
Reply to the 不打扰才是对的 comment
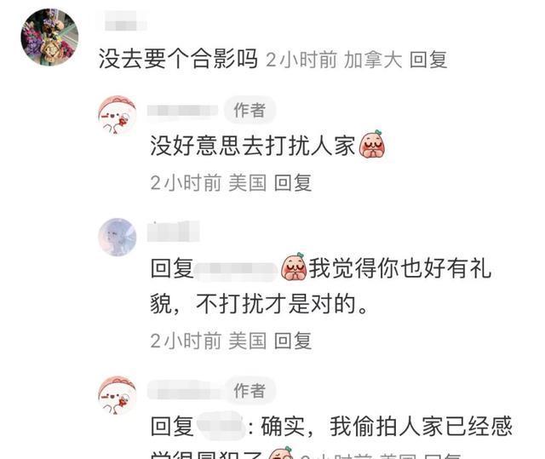293,341
